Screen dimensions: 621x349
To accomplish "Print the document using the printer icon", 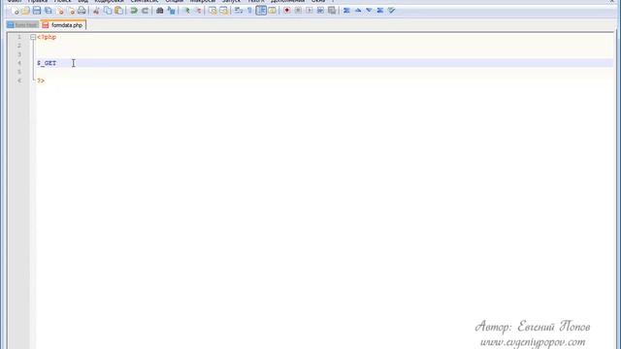I will coord(82,11).
